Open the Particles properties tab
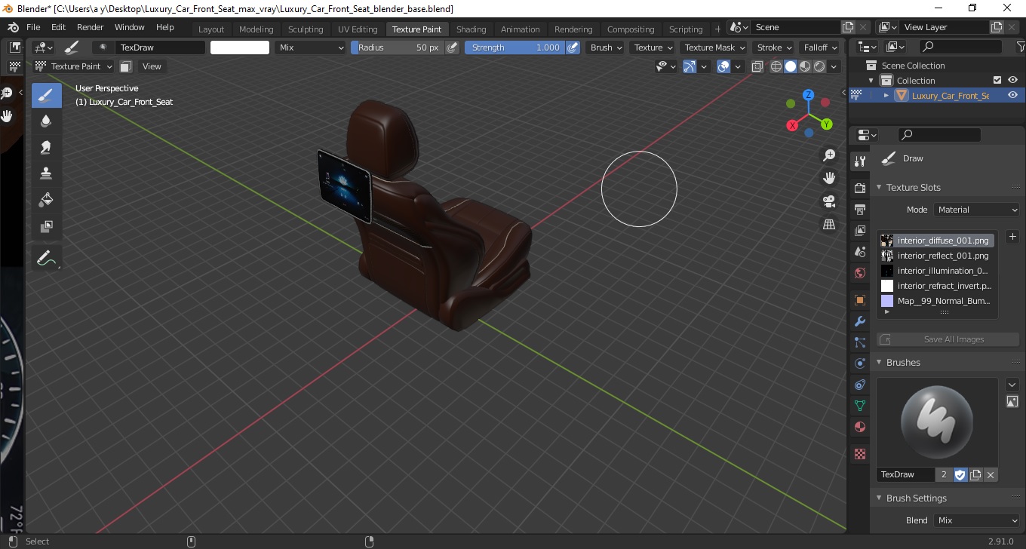This screenshot has width=1026, height=549. click(x=859, y=342)
